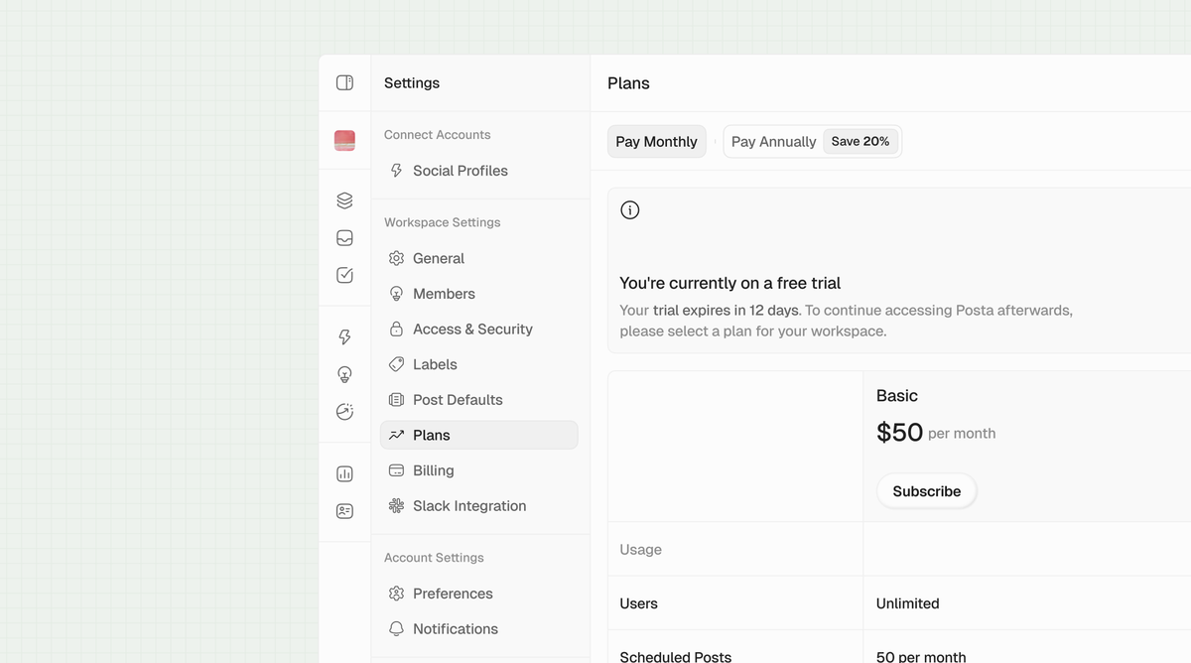This screenshot has height=663, width=1191.
Task: Click the info icon in trial banner
Action: (x=629, y=210)
